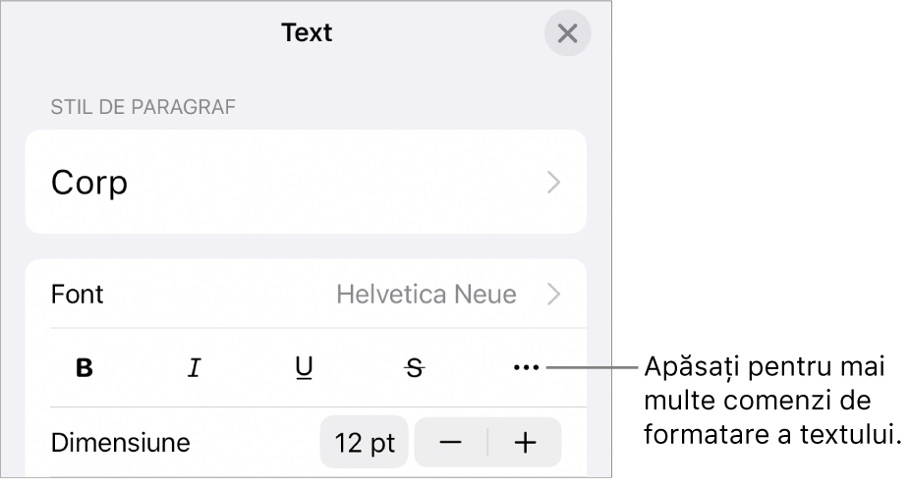910x488 pixels.
Task: Tap the Dimensiune label
Action: point(120,443)
